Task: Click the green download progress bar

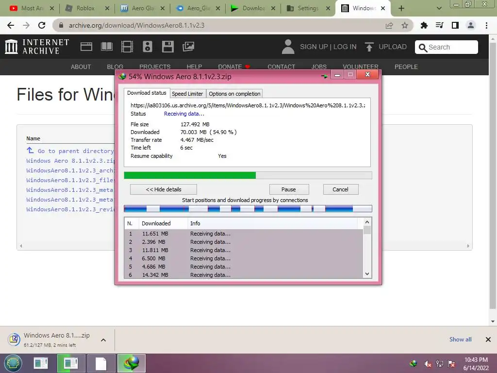Action: click(248, 175)
